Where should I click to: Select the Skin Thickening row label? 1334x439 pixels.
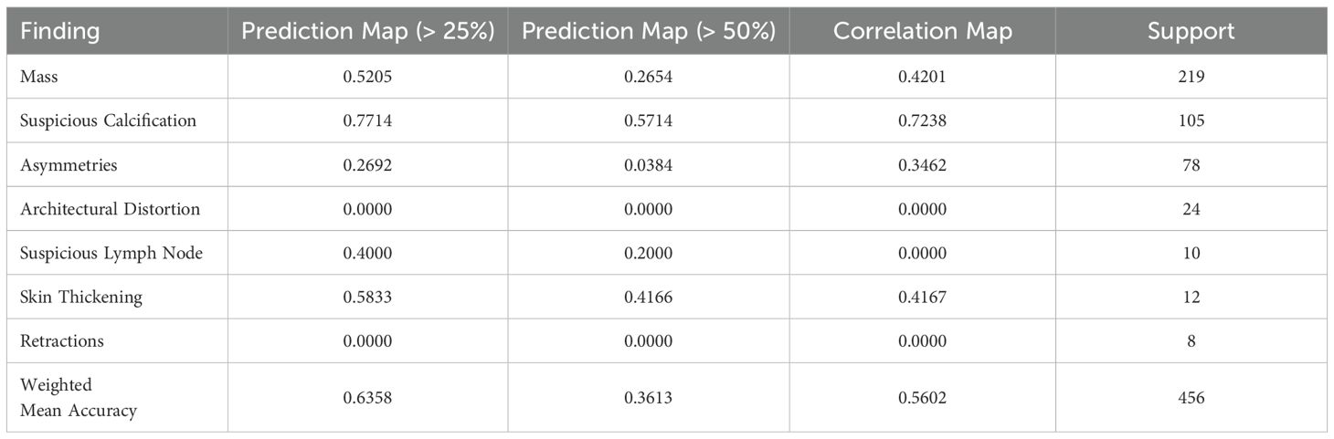click(81, 297)
